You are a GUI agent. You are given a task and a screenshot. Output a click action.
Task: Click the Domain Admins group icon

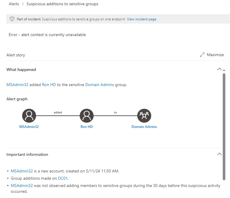click(144, 116)
